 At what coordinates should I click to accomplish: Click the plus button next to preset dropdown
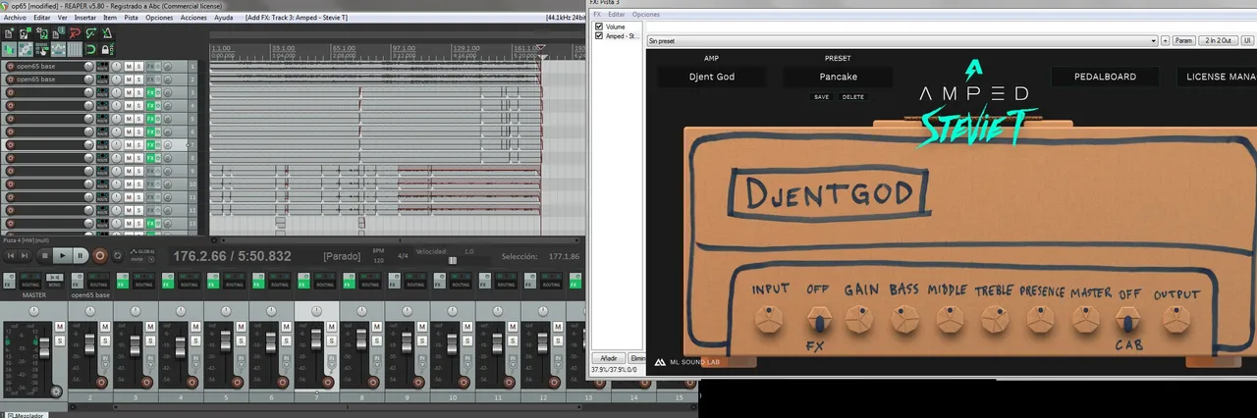[1166, 41]
